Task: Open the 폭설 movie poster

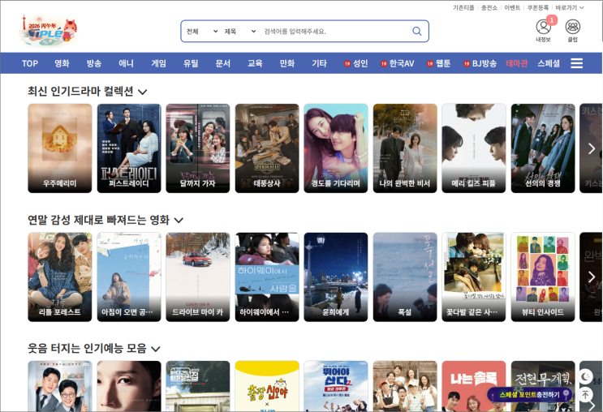Action: (x=405, y=277)
